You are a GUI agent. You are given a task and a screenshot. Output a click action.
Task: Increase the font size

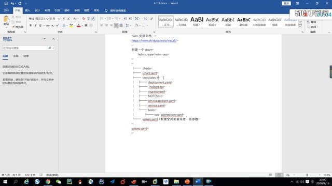click(64, 19)
